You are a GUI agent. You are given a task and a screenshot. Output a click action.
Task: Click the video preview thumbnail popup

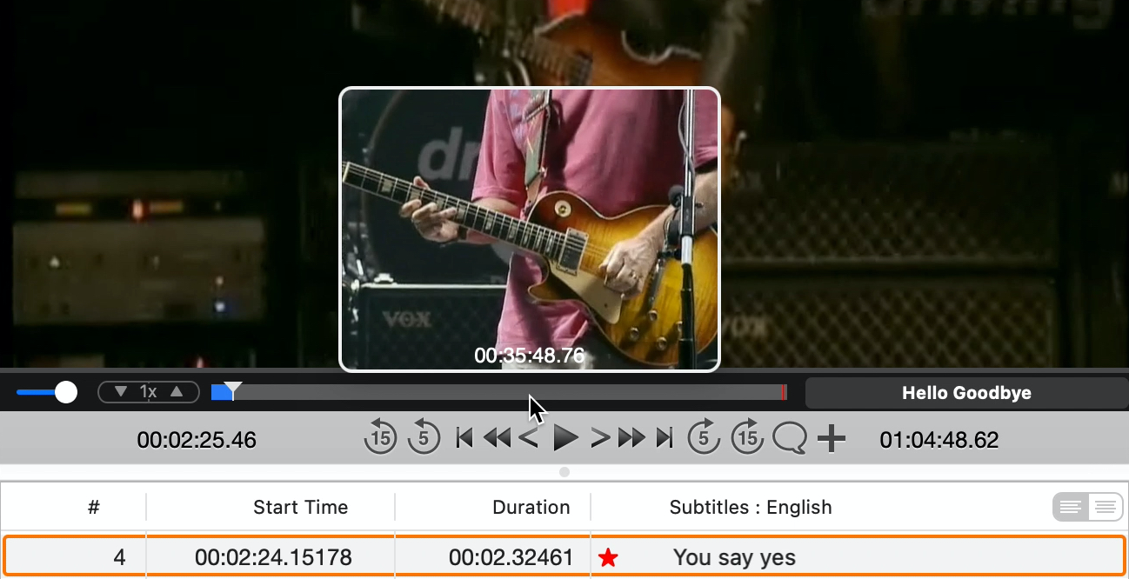pyautogui.click(x=530, y=230)
